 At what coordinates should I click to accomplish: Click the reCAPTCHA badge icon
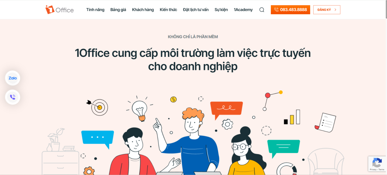377,162
